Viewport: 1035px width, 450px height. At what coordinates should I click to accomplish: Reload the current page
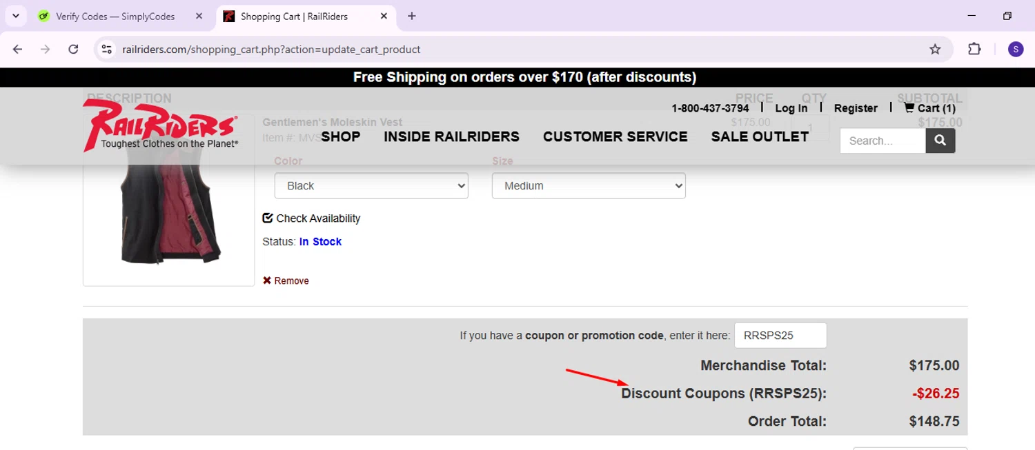tap(73, 49)
